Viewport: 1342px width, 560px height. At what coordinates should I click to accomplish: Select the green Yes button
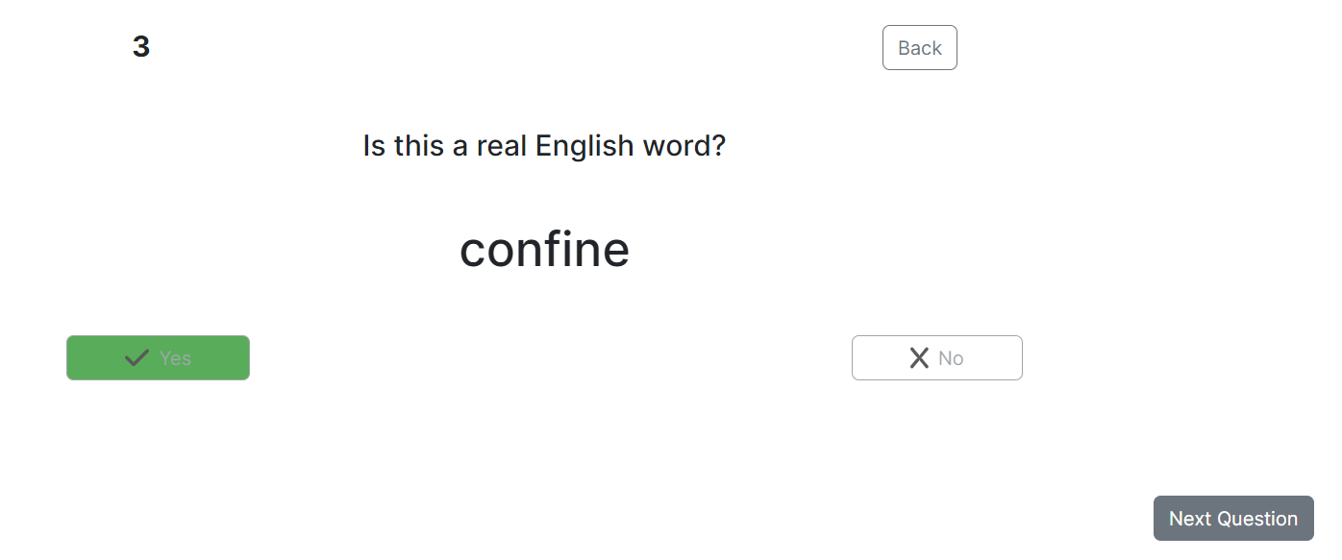coord(158,358)
